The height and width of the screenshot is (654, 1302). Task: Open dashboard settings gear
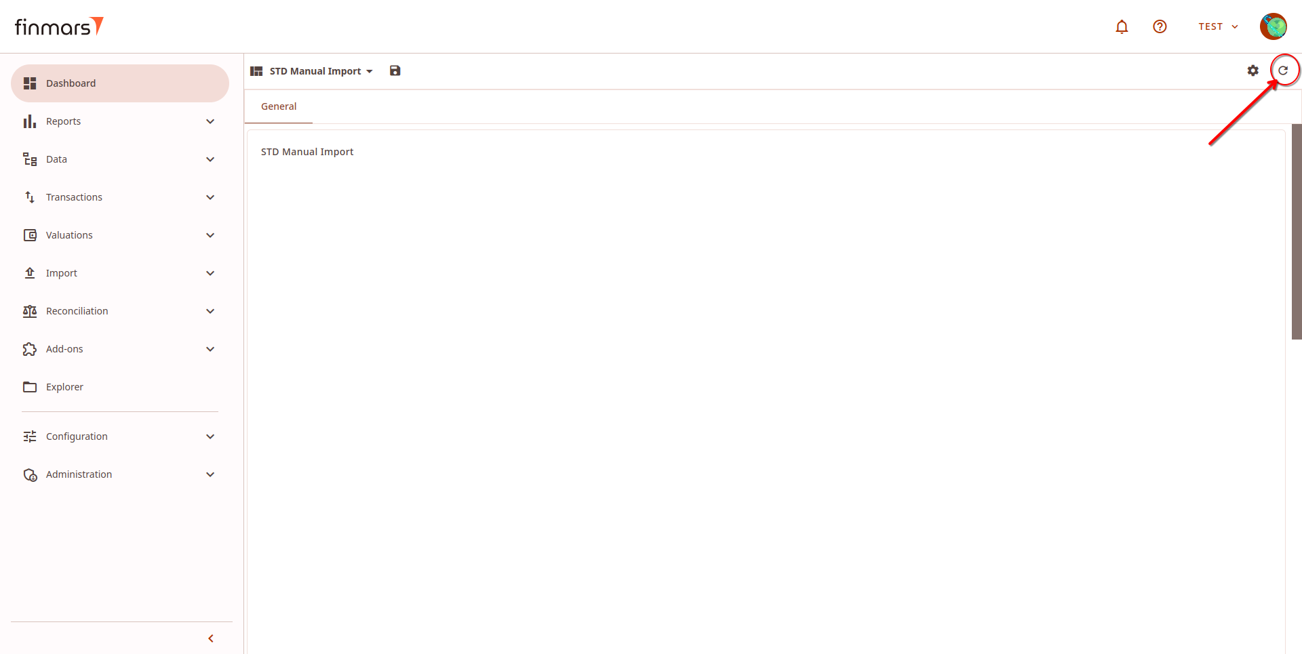[x=1252, y=70]
